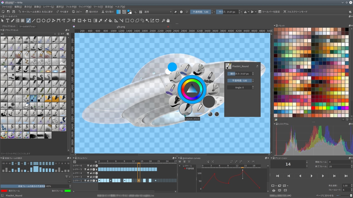Select the Text tool in toolbox

(x=8, y=21)
